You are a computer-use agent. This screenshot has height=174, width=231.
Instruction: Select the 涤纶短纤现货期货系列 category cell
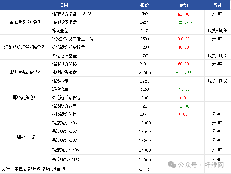(x=25, y=47)
